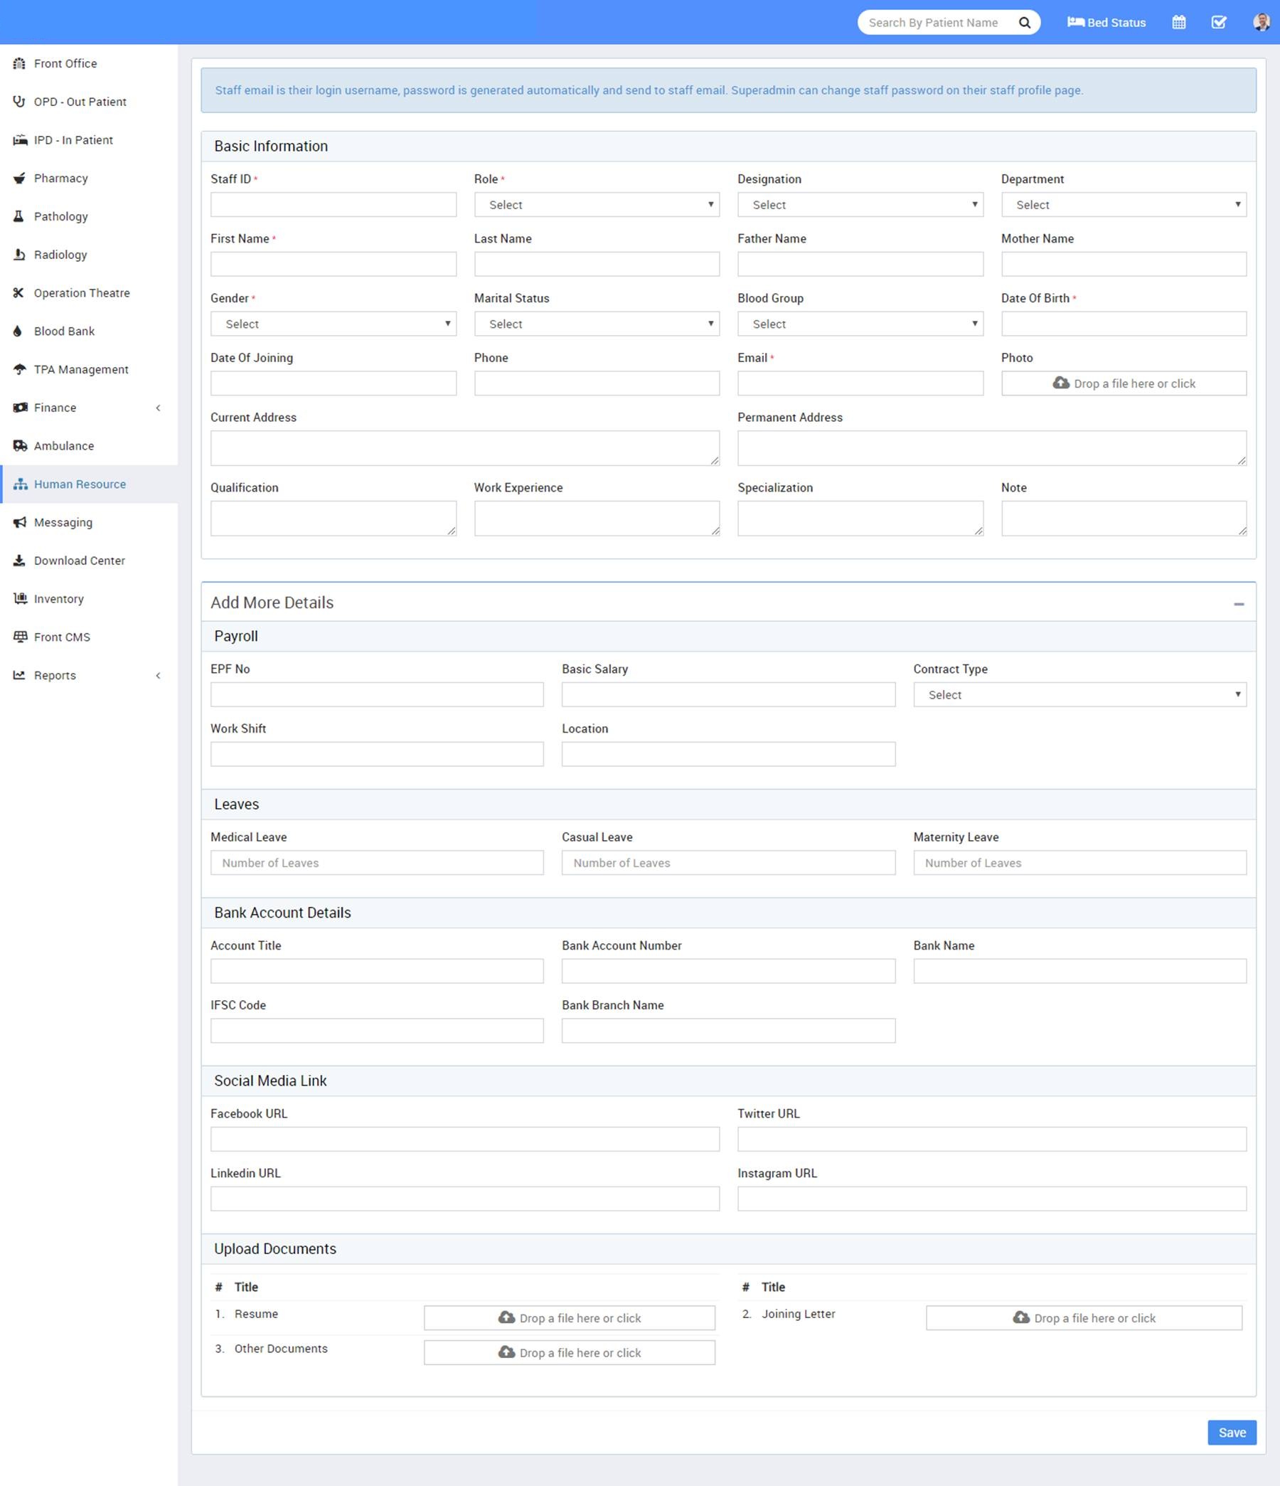Open the task checklist icon in header
The width and height of the screenshot is (1280, 1486).
[1218, 23]
